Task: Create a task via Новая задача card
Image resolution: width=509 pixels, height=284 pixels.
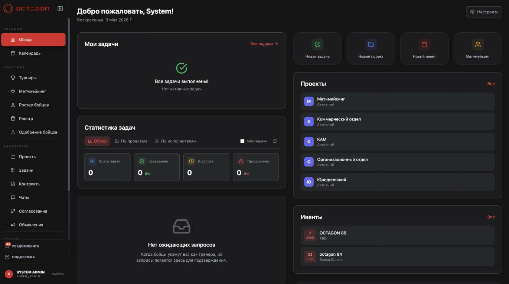Action: (x=317, y=49)
